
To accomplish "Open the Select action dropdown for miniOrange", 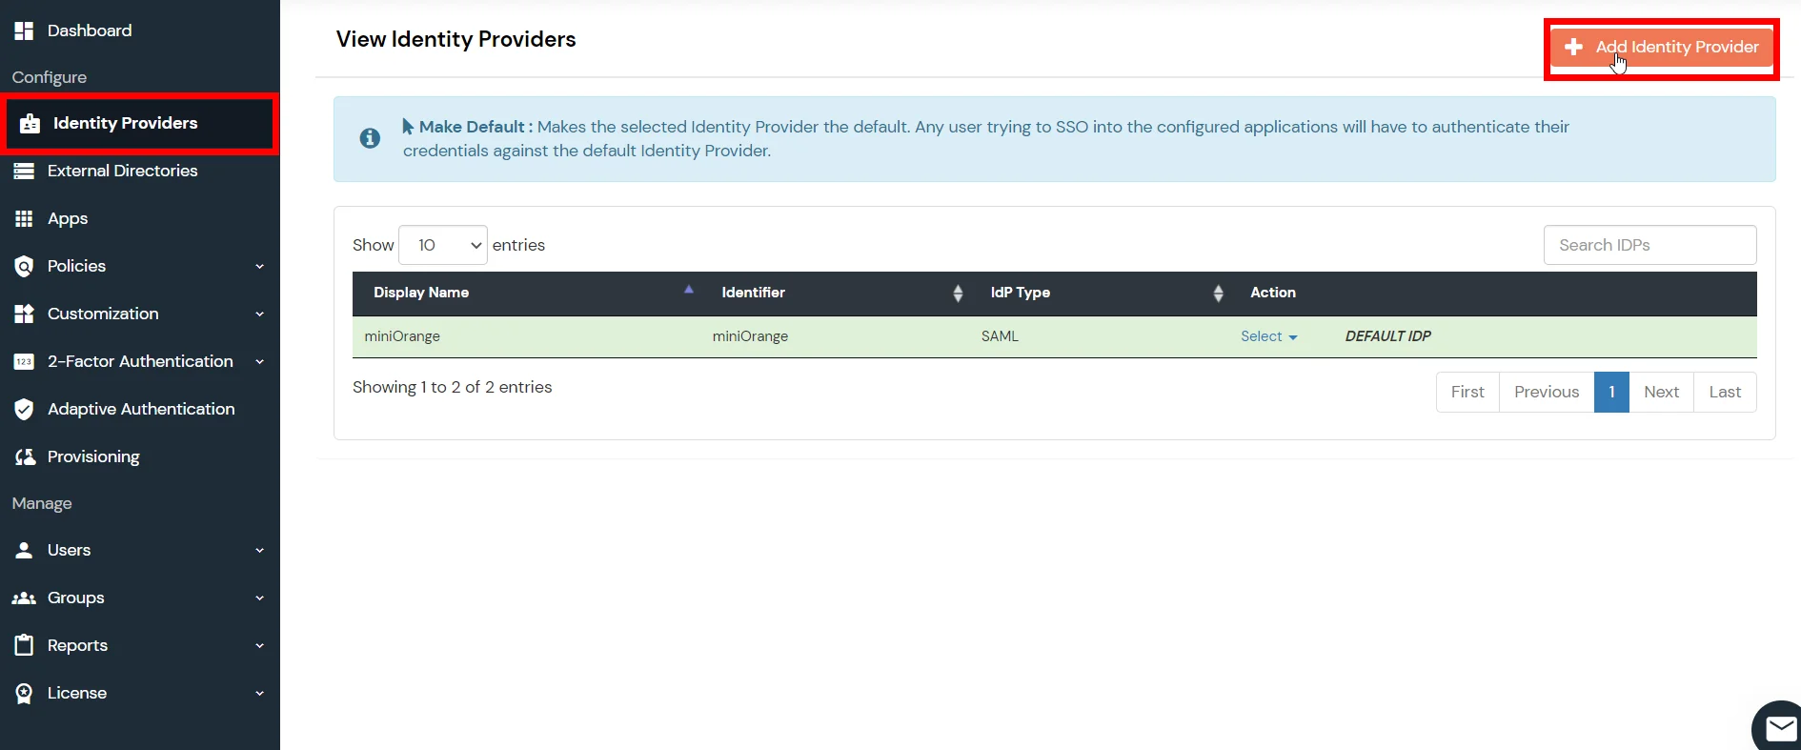I will click(1268, 336).
